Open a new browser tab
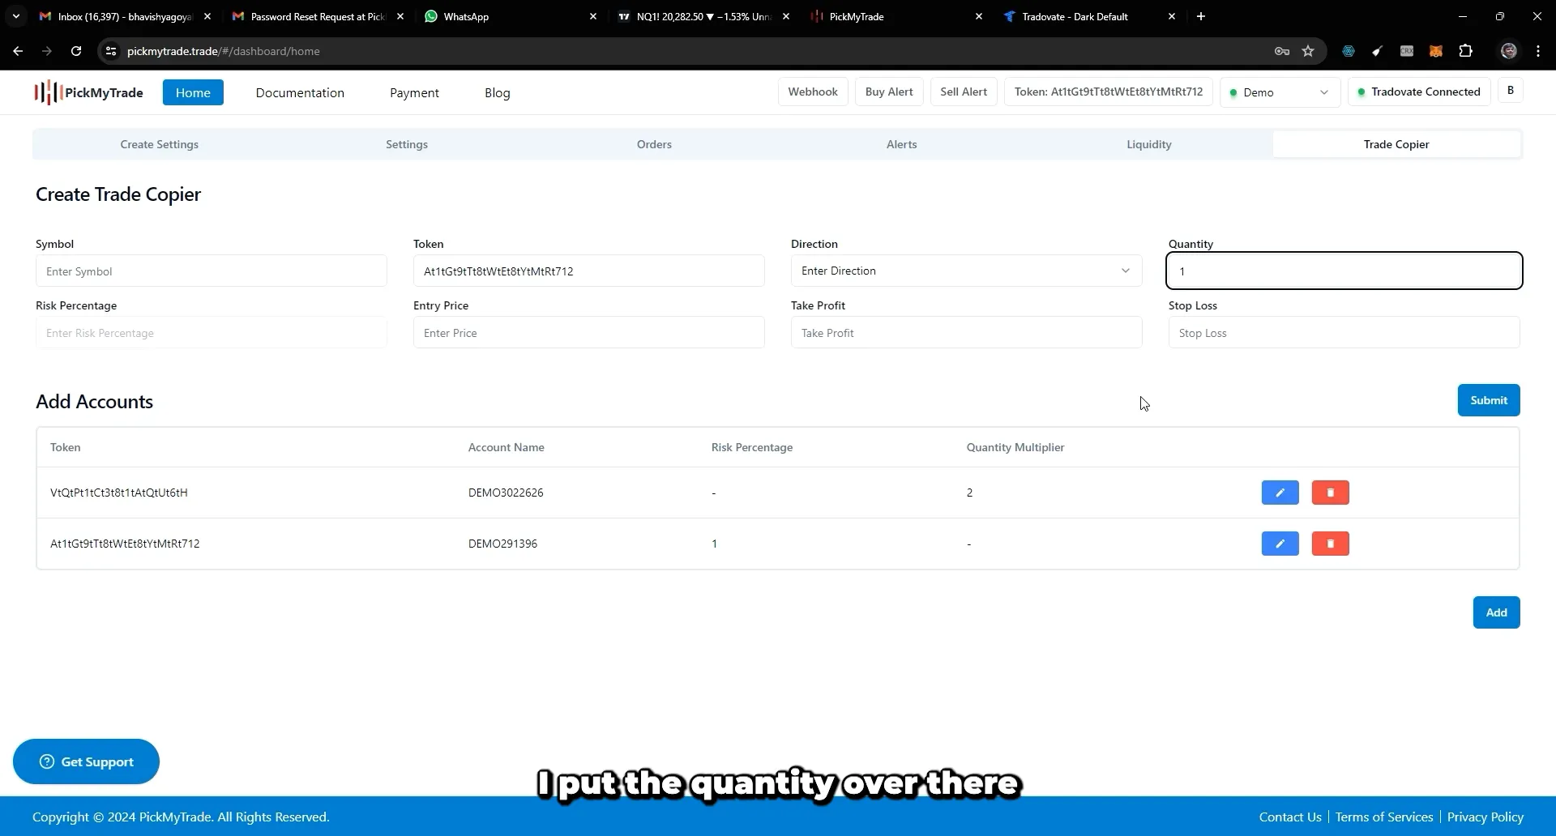Viewport: 1556px width, 836px height. (1201, 16)
